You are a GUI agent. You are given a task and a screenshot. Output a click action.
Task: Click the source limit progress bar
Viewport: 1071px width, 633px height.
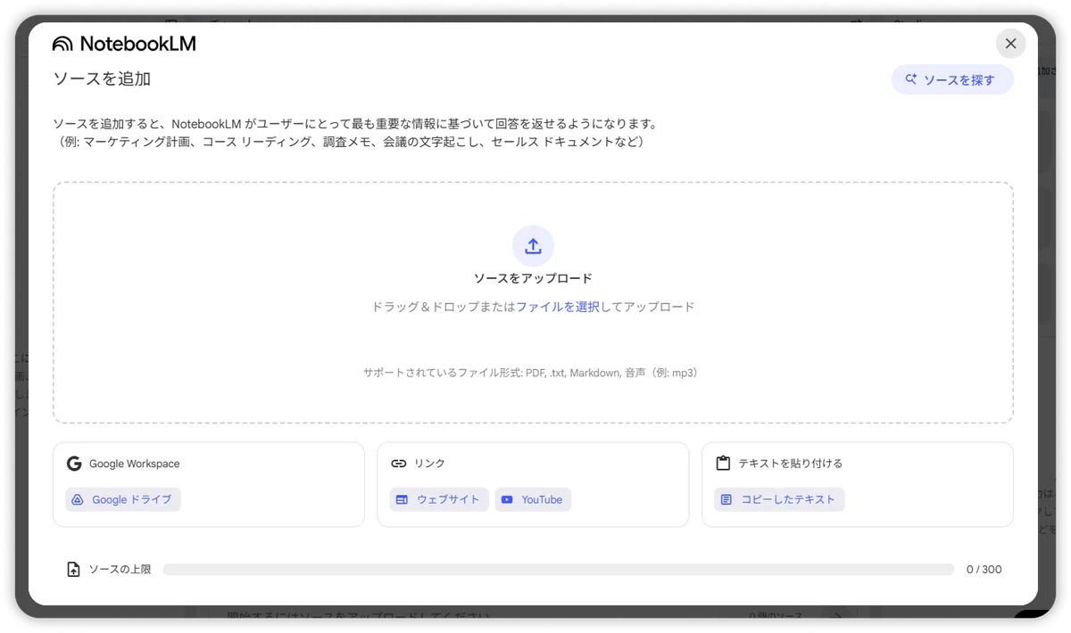[559, 569]
